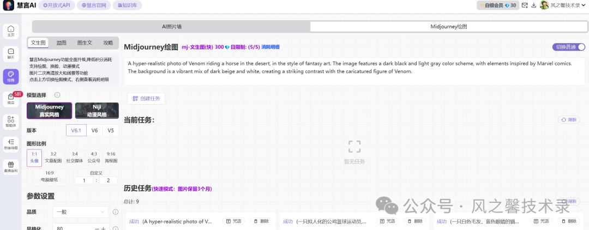Select version V5
589x230 pixels.
click(x=110, y=131)
